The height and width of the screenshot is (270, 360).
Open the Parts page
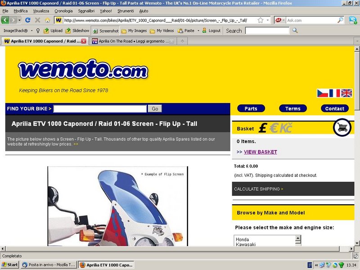(251, 108)
